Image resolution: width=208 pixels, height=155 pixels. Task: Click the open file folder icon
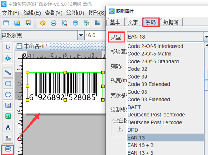(17, 23)
